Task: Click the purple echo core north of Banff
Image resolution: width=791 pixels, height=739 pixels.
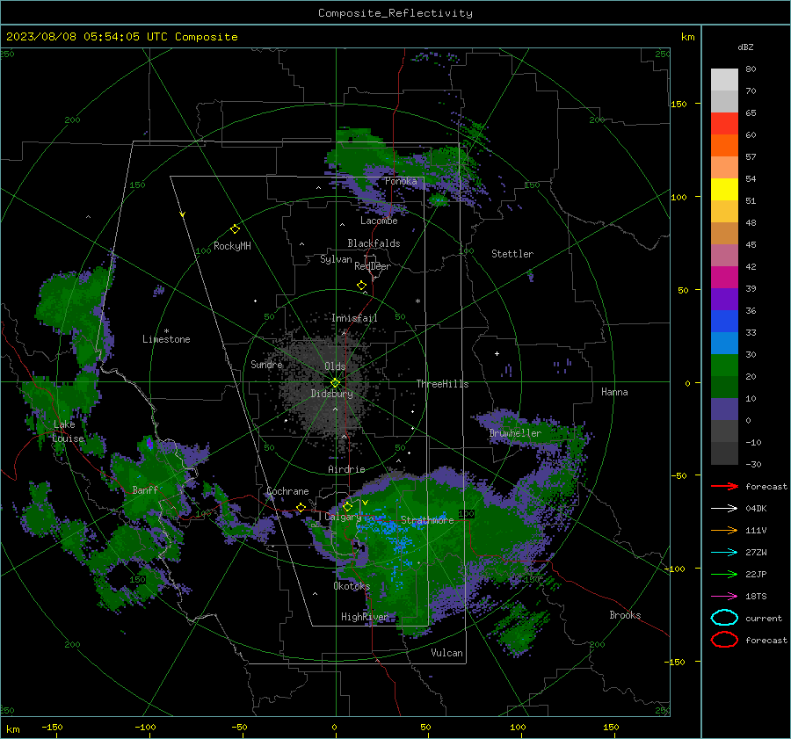Action: [x=149, y=444]
